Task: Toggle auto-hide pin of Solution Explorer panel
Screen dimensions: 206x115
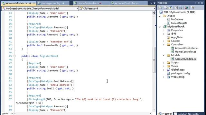Action: tap(199, 3)
